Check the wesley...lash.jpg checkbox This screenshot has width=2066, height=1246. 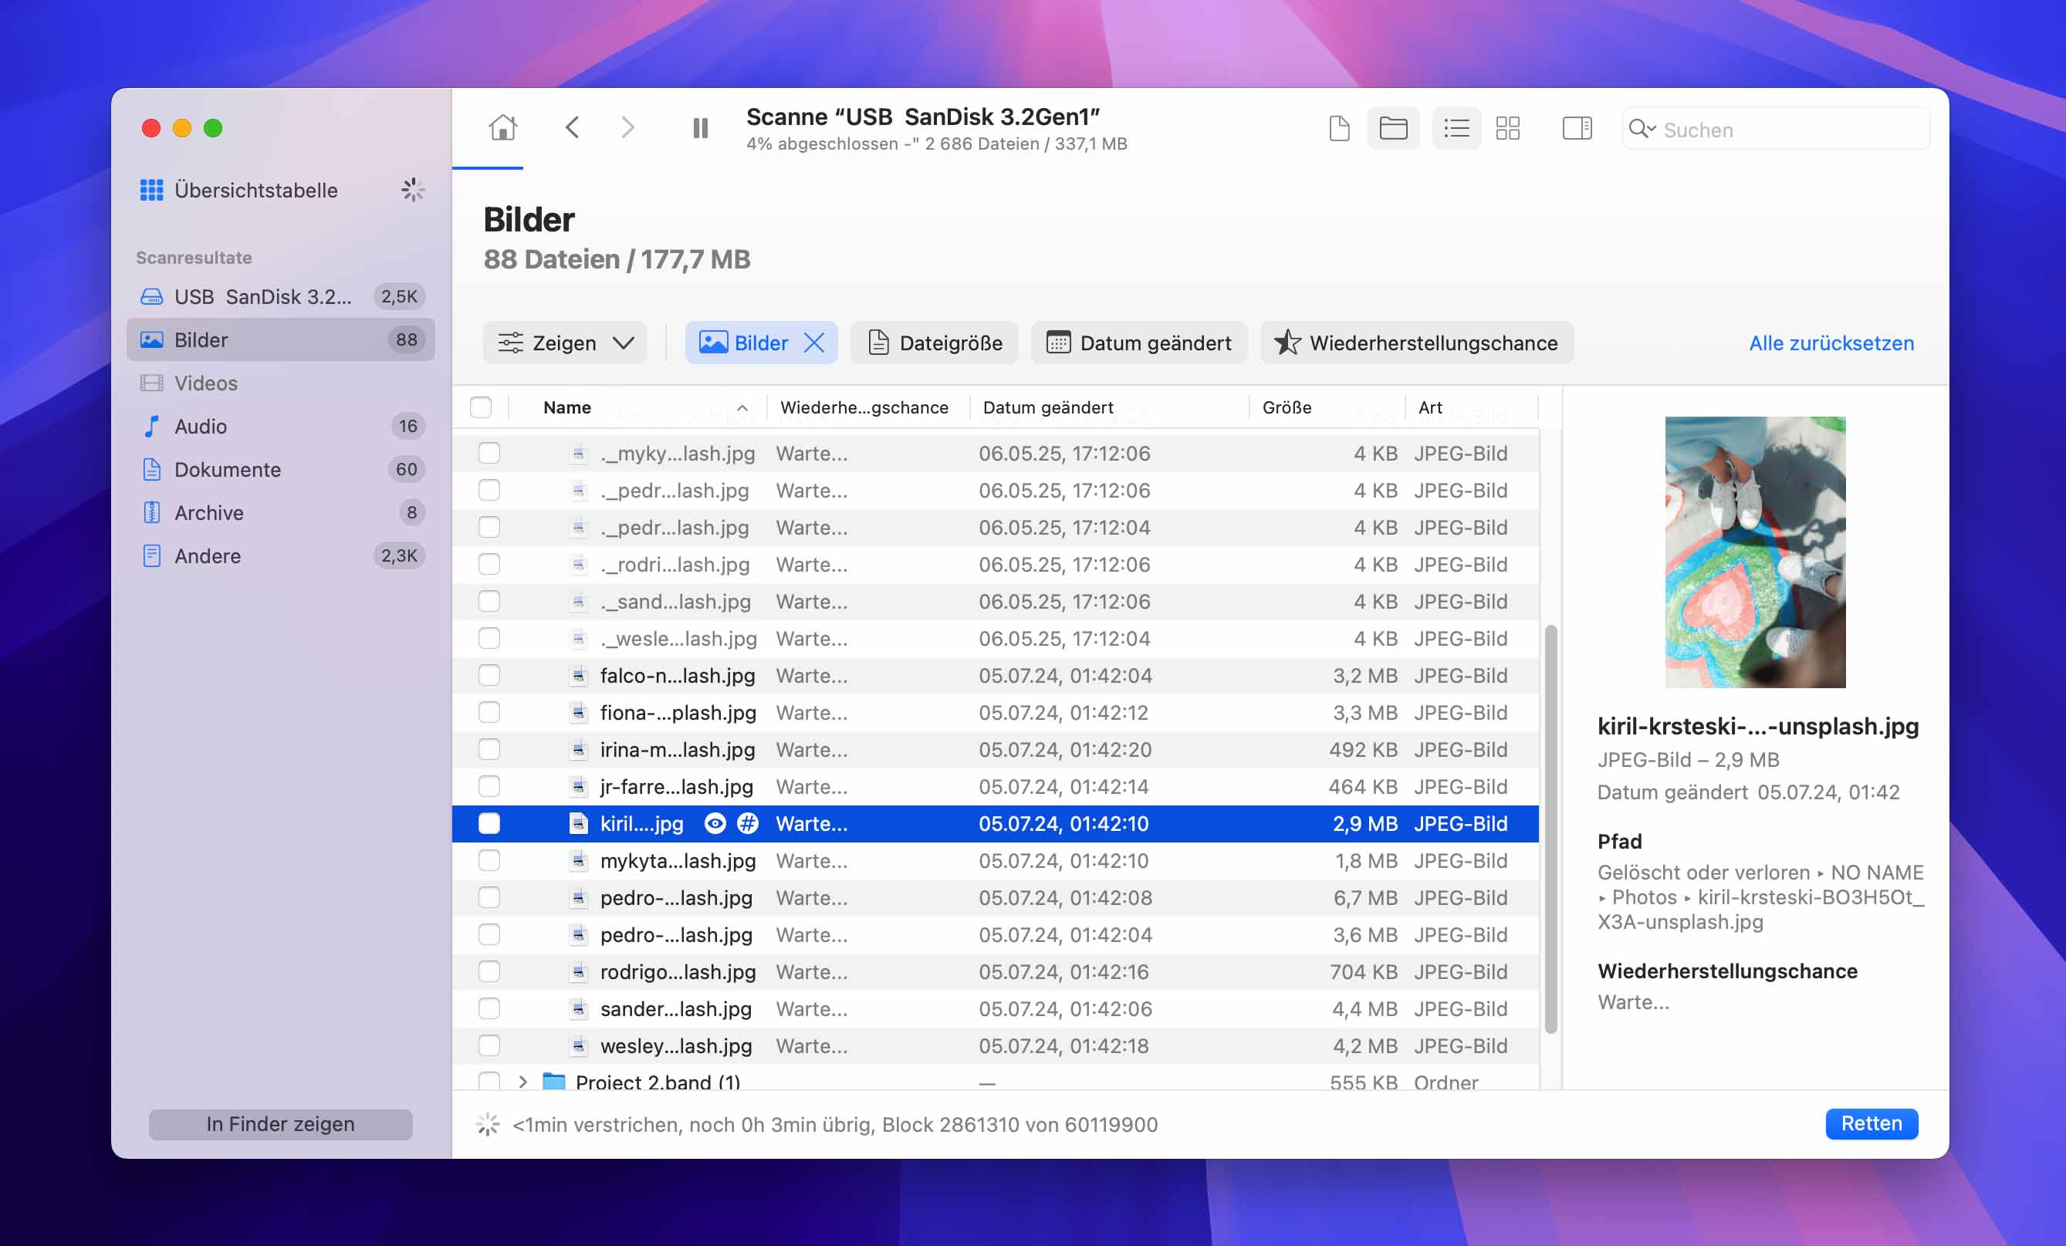pyautogui.click(x=489, y=1045)
